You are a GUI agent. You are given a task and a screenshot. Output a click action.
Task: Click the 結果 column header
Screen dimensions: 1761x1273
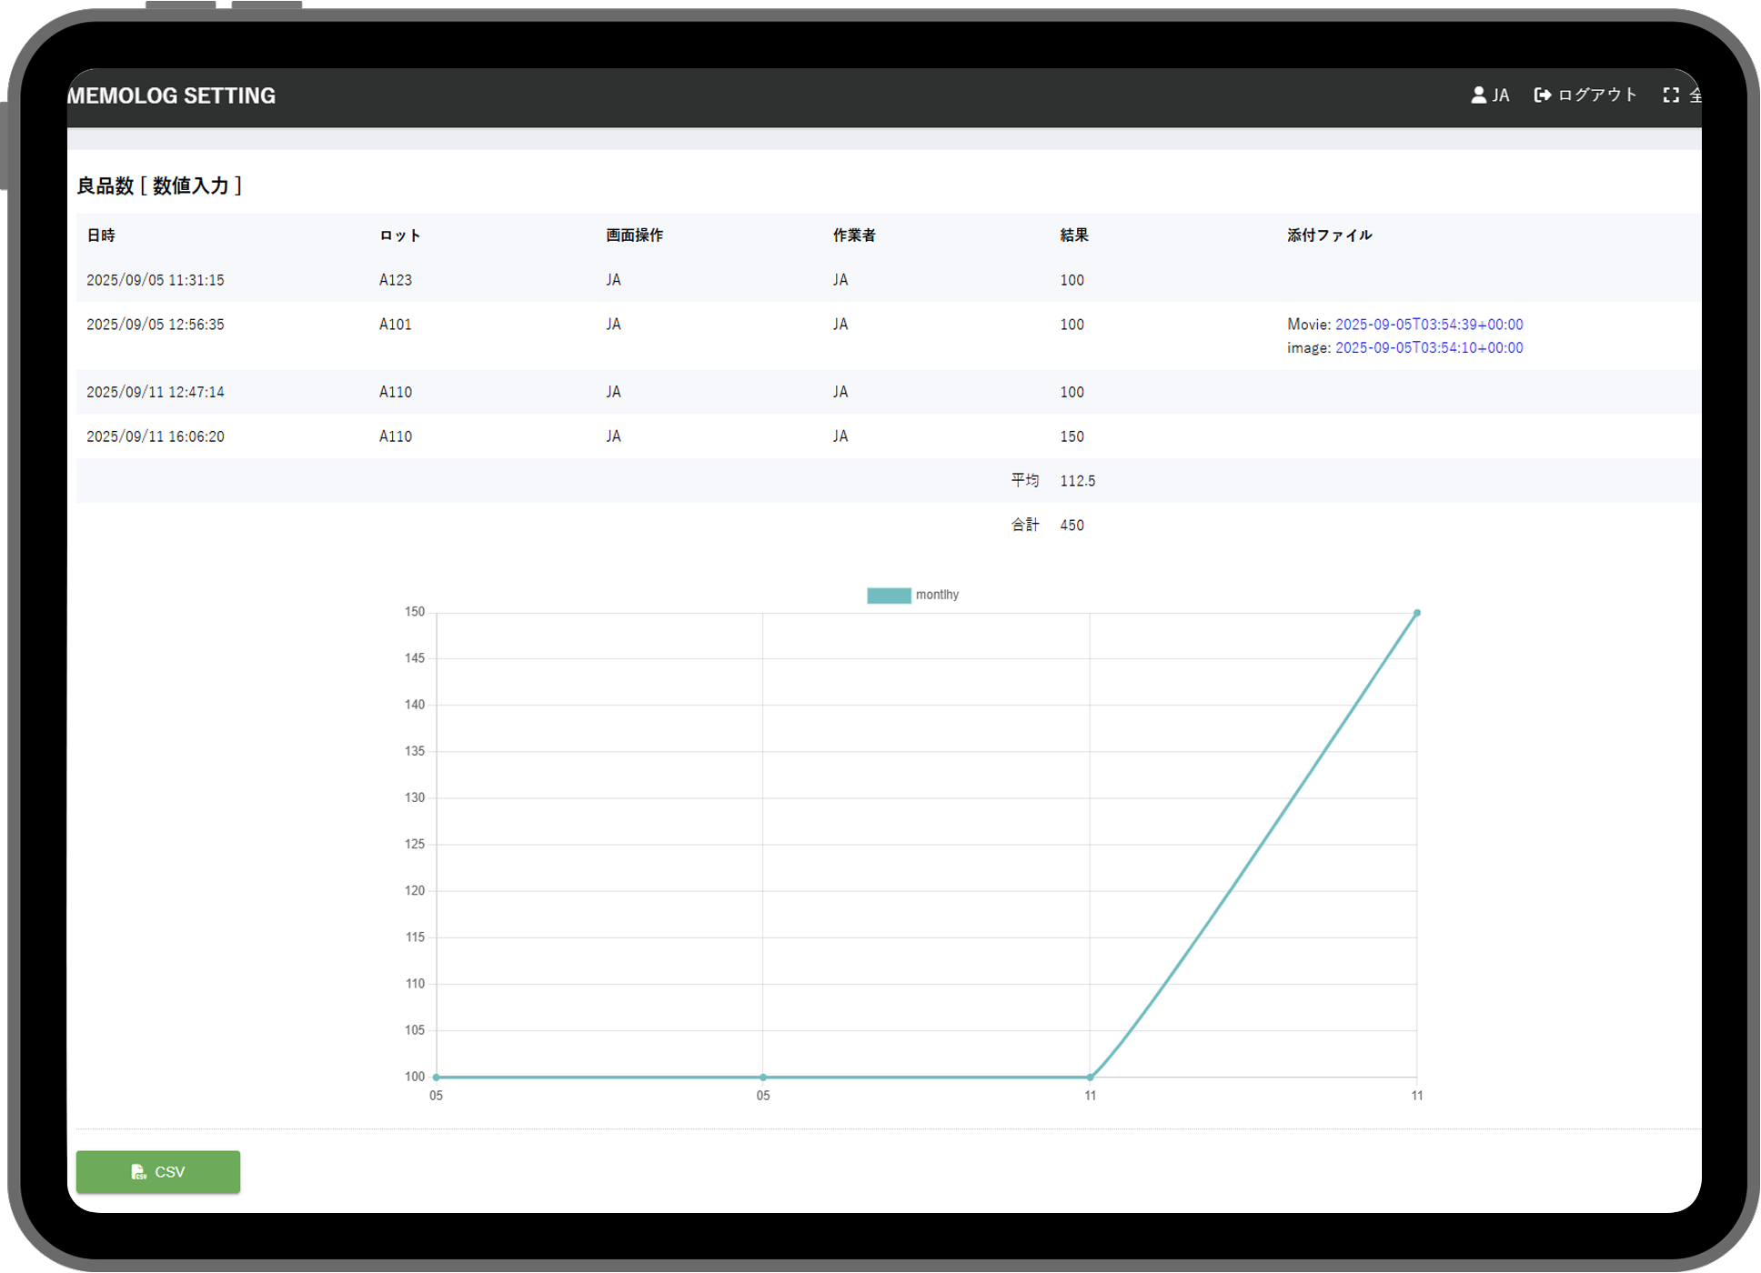(x=1073, y=236)
